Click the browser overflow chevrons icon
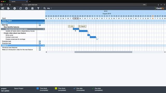The height and width of the screenshot is (93, 166). pyautogui.click(x=161, y=5)
